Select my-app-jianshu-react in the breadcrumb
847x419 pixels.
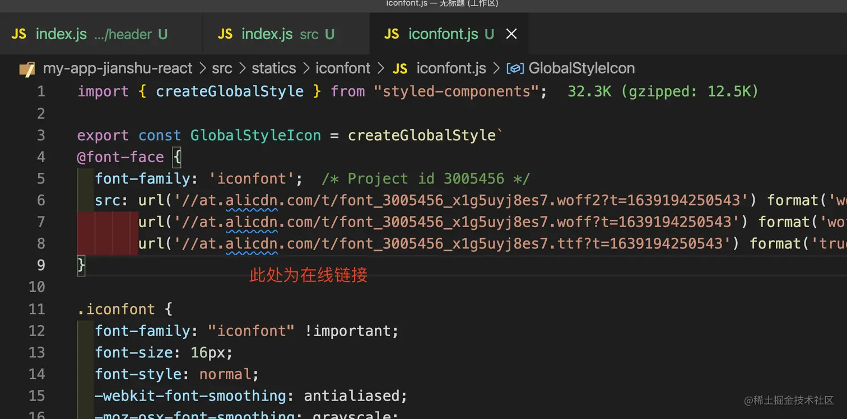point(118,69)
